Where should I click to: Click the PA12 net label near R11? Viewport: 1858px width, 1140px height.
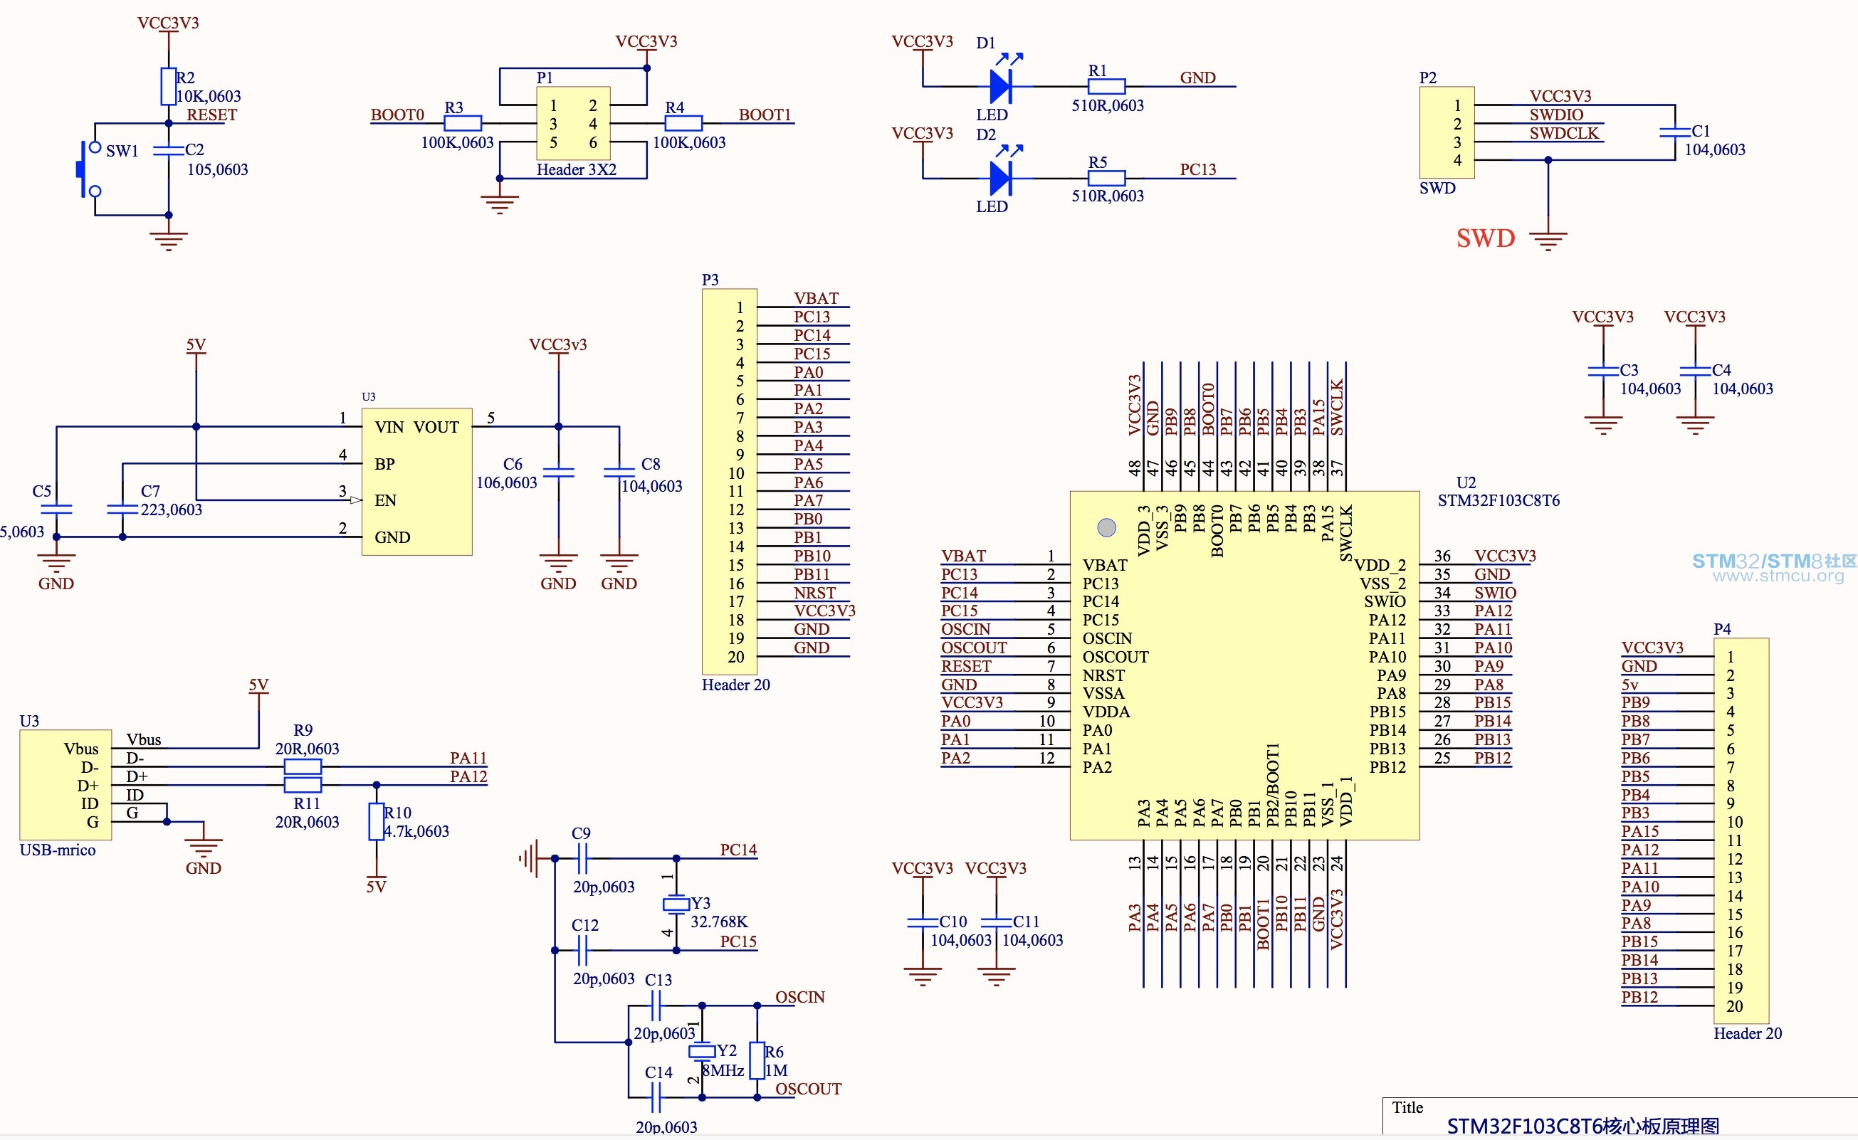tap(468, 776)
